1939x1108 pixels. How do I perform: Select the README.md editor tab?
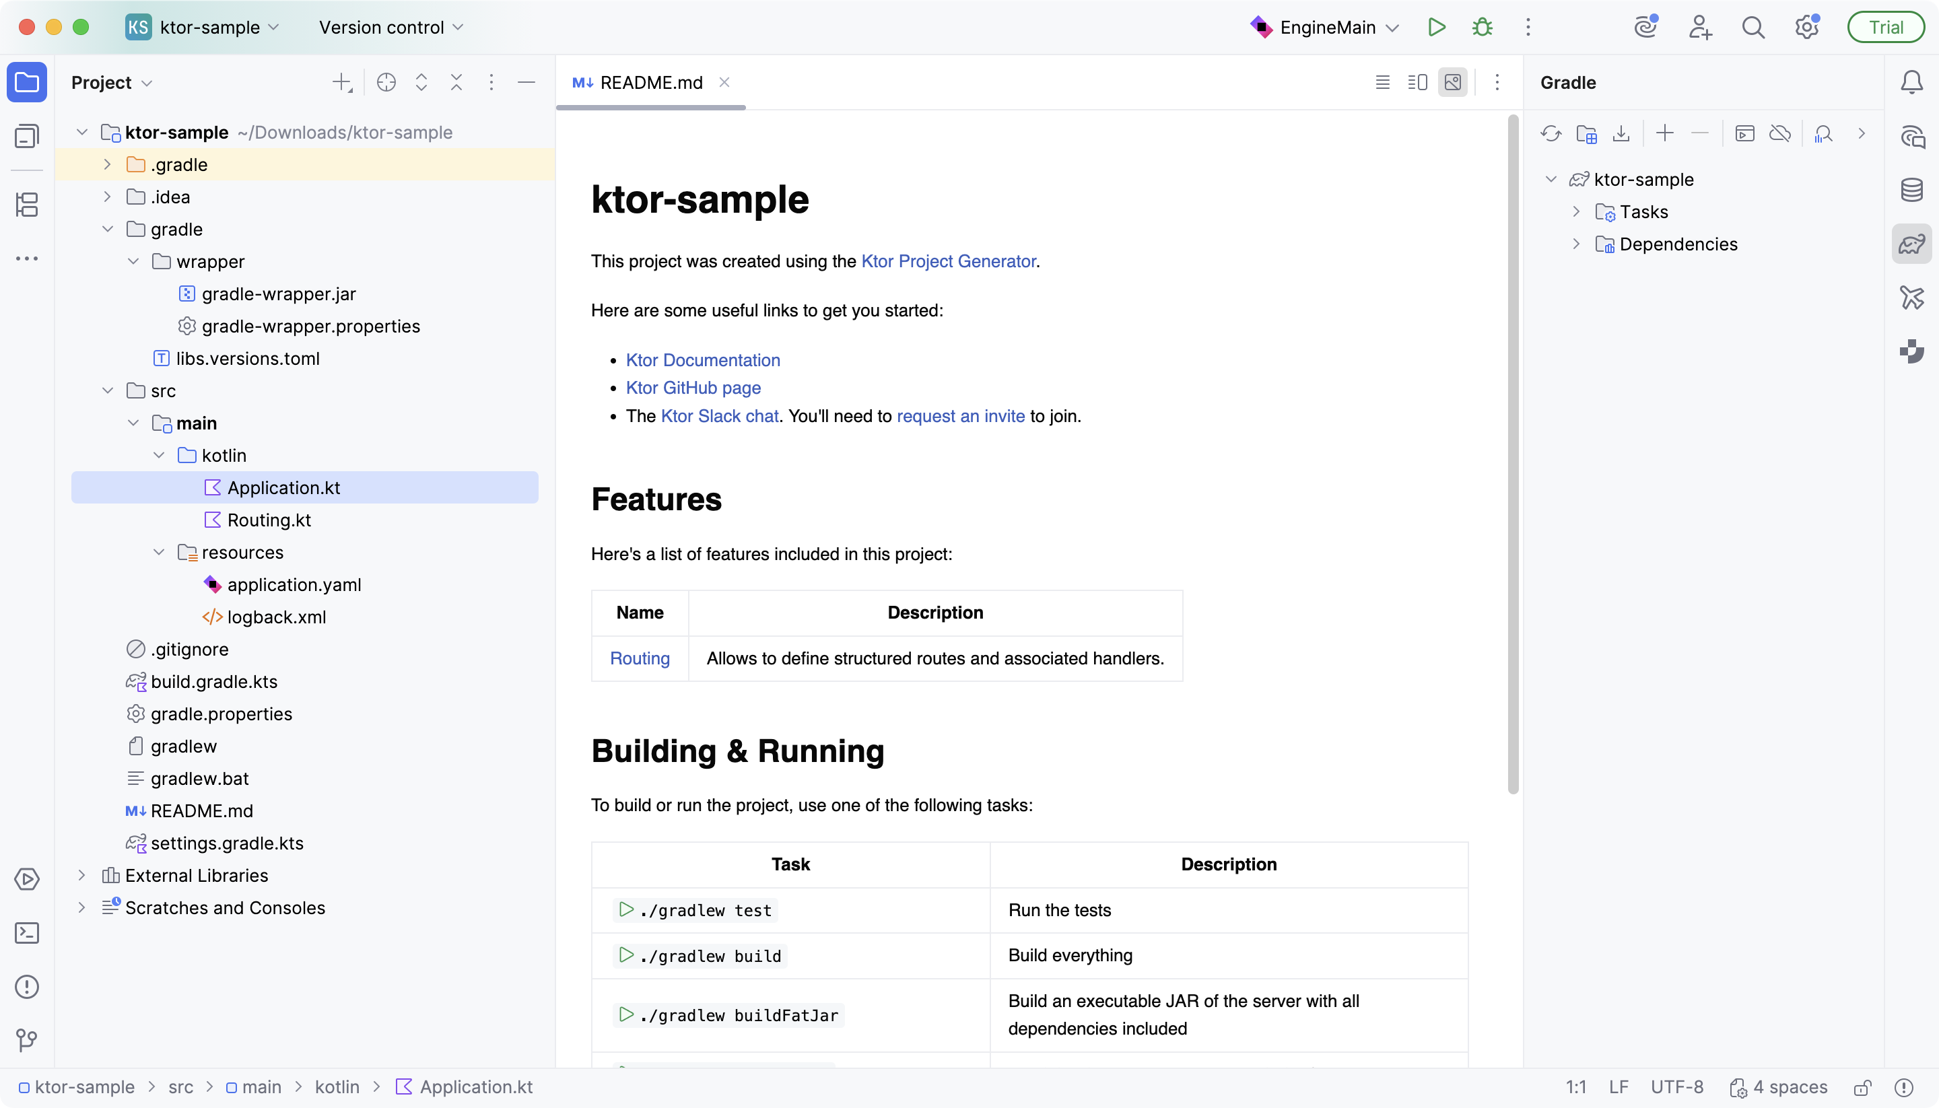(x=650, y=82)
